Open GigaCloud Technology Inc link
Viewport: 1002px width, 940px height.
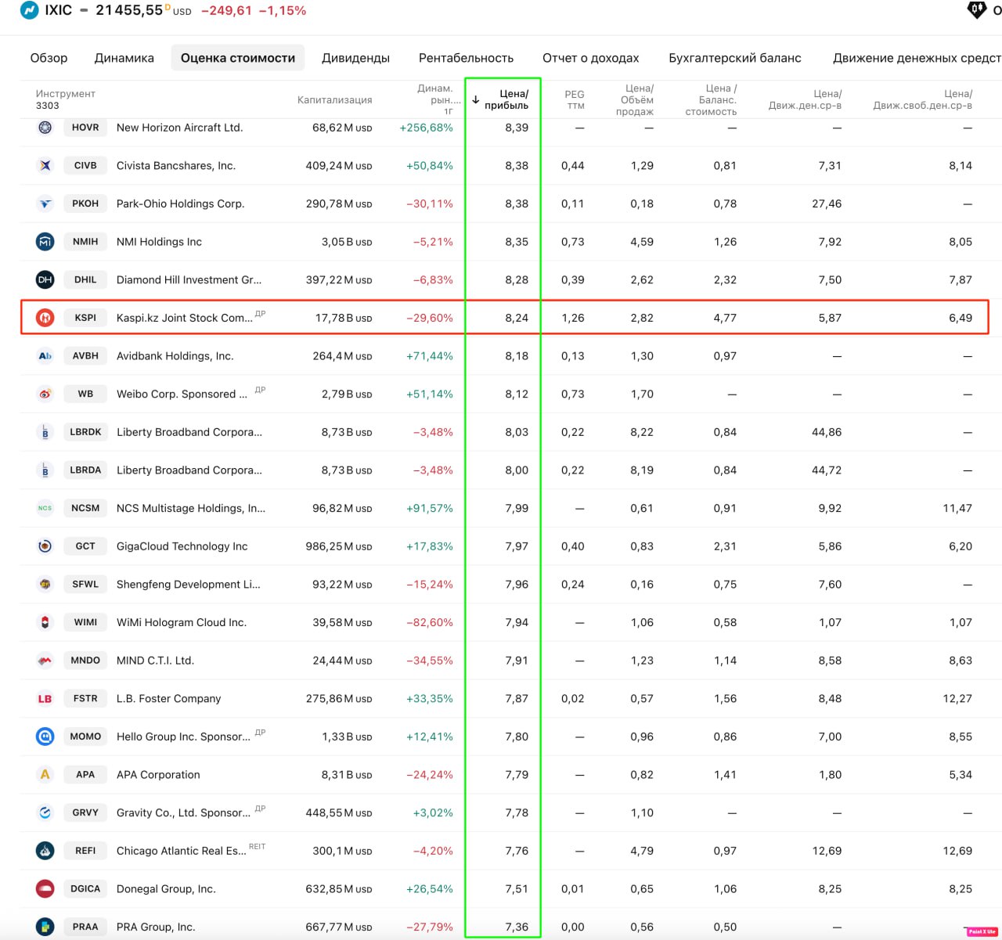[x=182, y=546]
